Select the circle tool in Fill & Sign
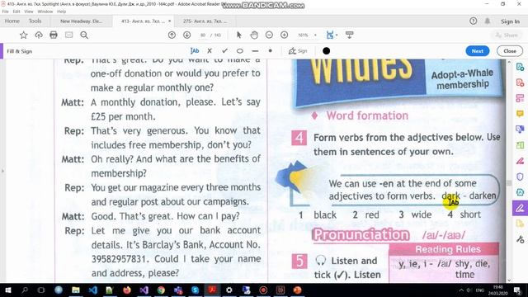 tap(240, 51)
